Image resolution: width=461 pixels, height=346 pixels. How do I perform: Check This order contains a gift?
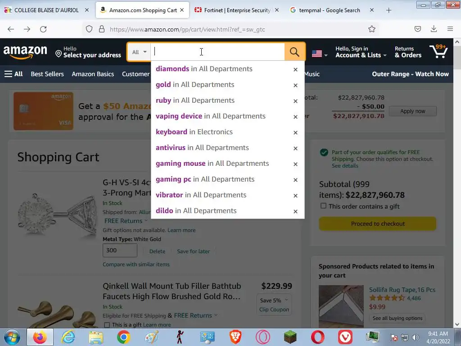tap(323, 206)
